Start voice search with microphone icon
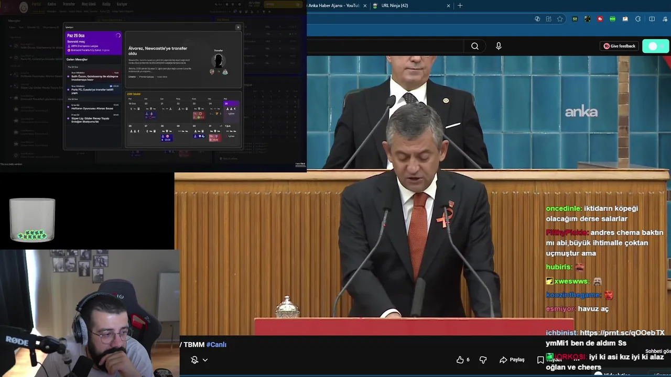Image resolution: width=671 pixels, height=377 pixels. click(499, 46)
